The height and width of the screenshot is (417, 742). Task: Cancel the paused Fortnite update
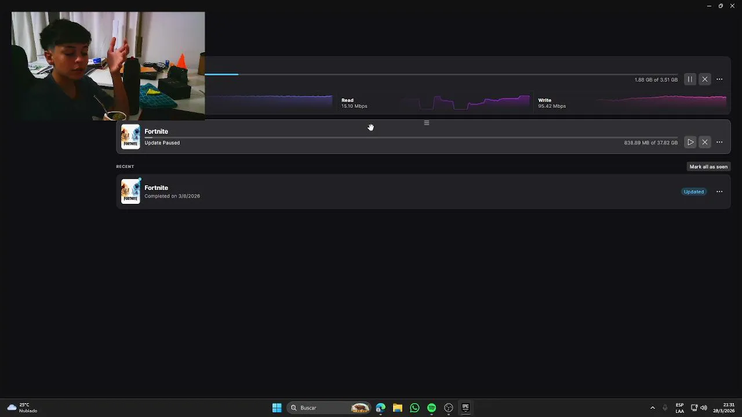click(705, 142)
